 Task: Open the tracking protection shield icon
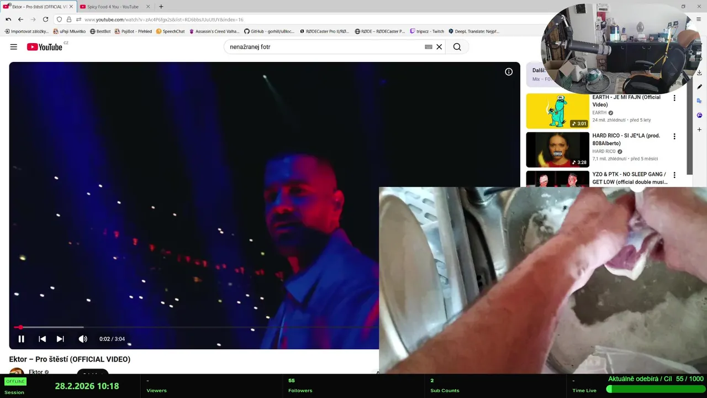pos(60,19)
